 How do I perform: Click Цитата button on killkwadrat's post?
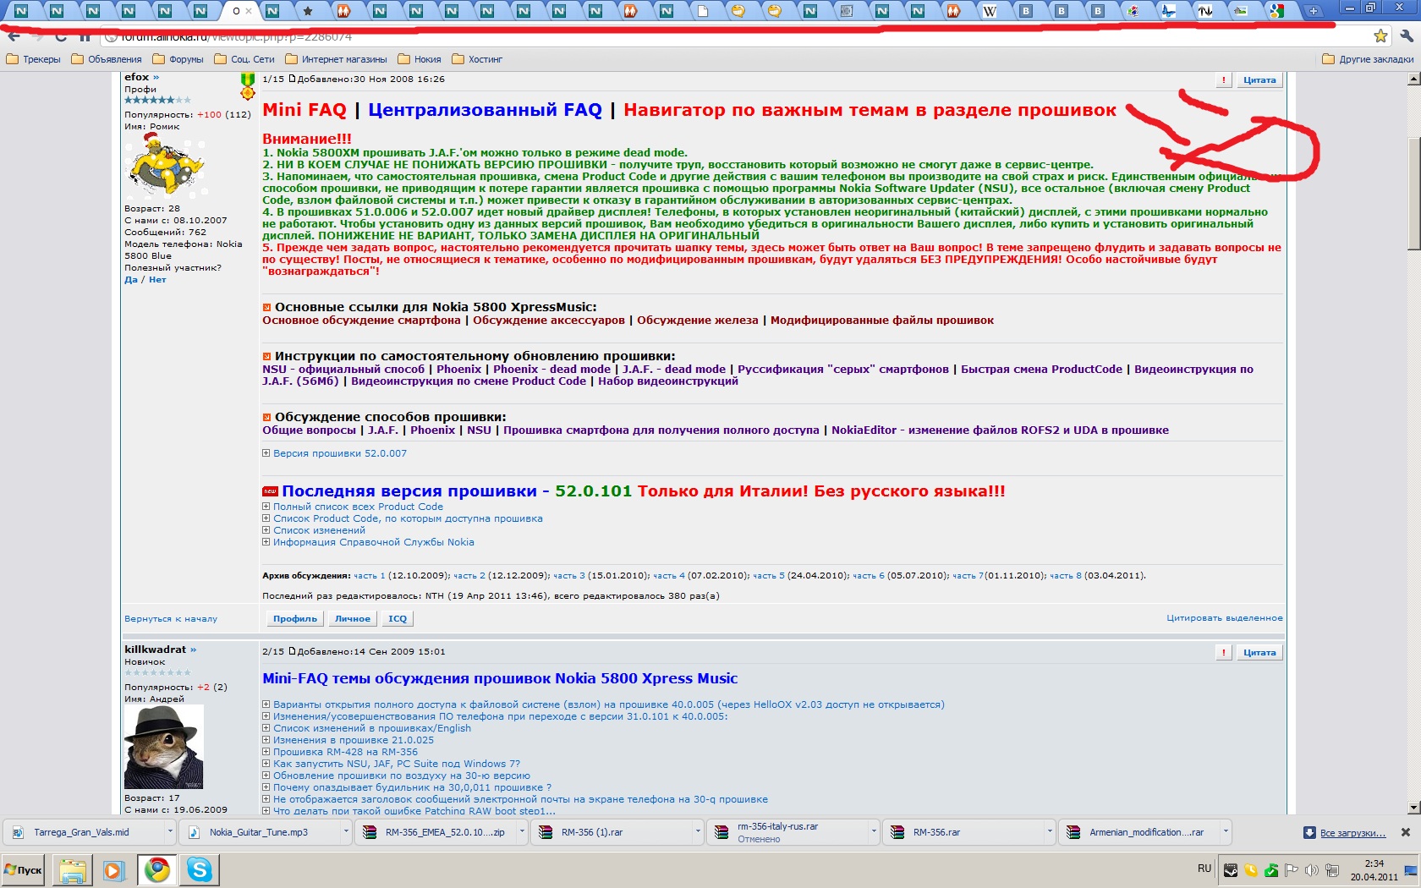click(1259, 653)
